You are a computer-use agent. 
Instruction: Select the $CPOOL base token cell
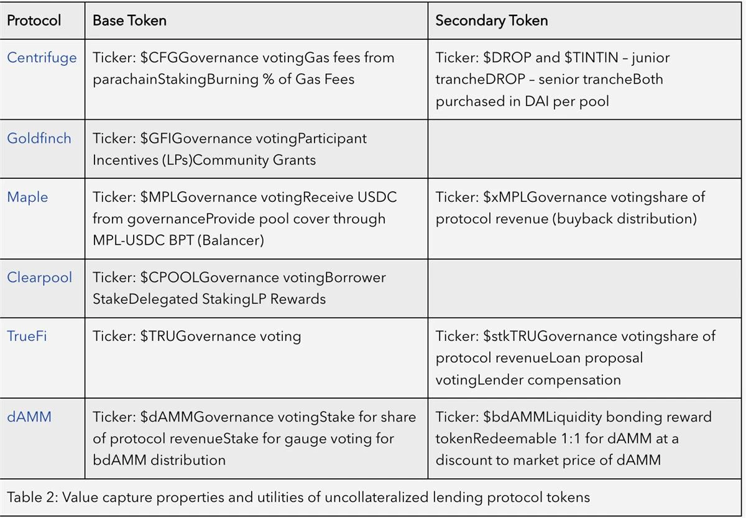[239, 288]
